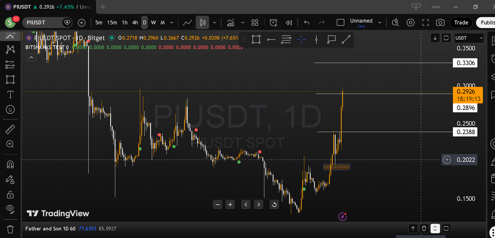The height and width of the screenshot is (238, 495).
Task: Select the Zoom In magnifier tool
Action: click(10, 144)
